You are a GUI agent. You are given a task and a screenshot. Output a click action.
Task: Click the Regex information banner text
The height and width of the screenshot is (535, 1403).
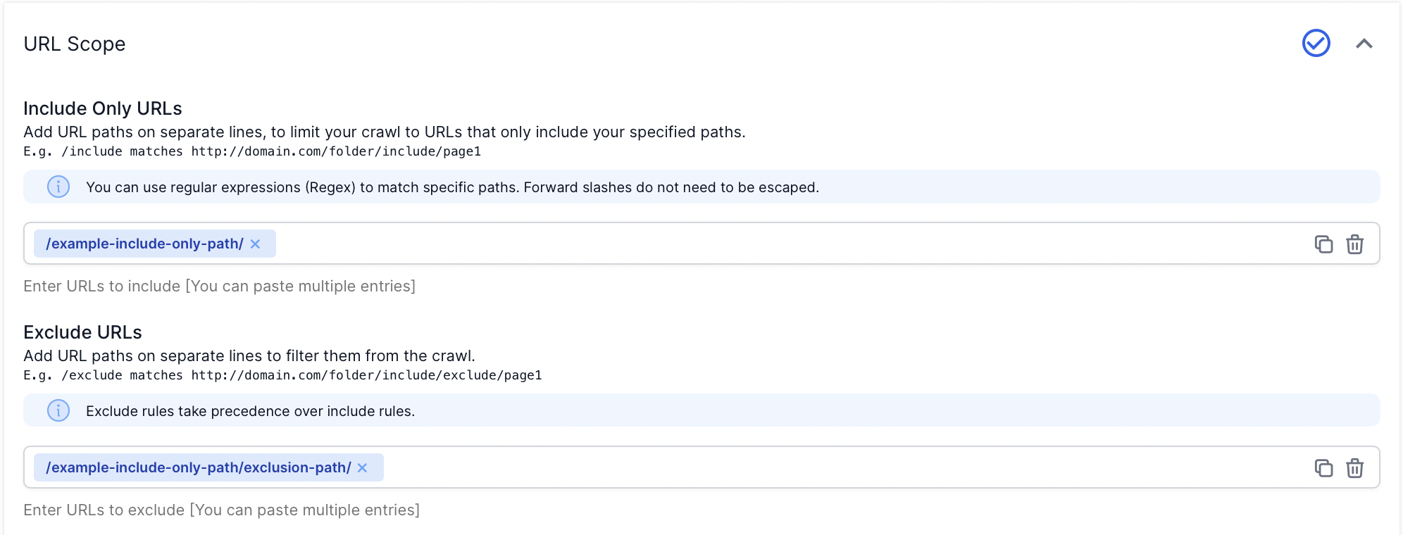451,187
